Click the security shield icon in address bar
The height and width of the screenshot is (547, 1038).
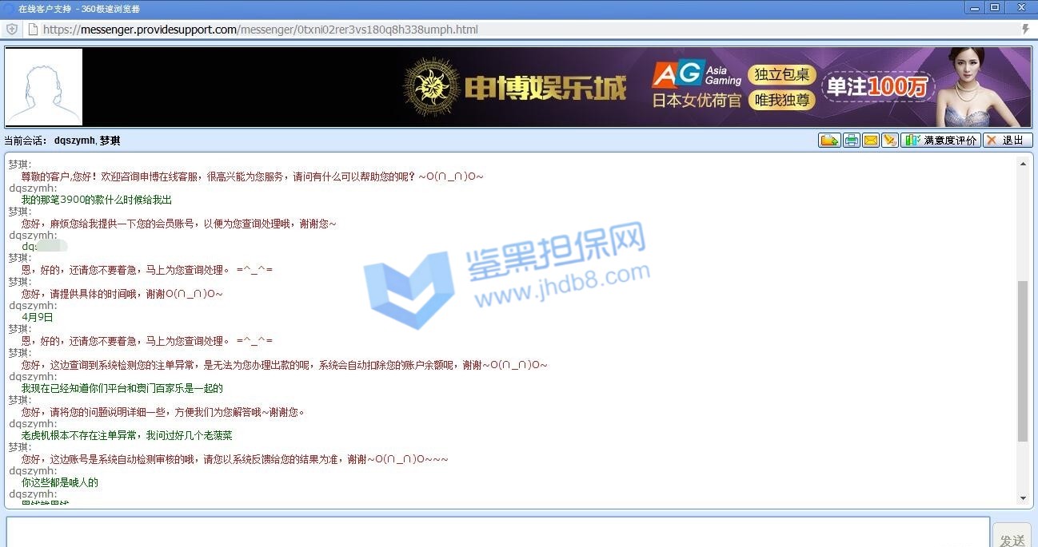click(x=12, y=30)
